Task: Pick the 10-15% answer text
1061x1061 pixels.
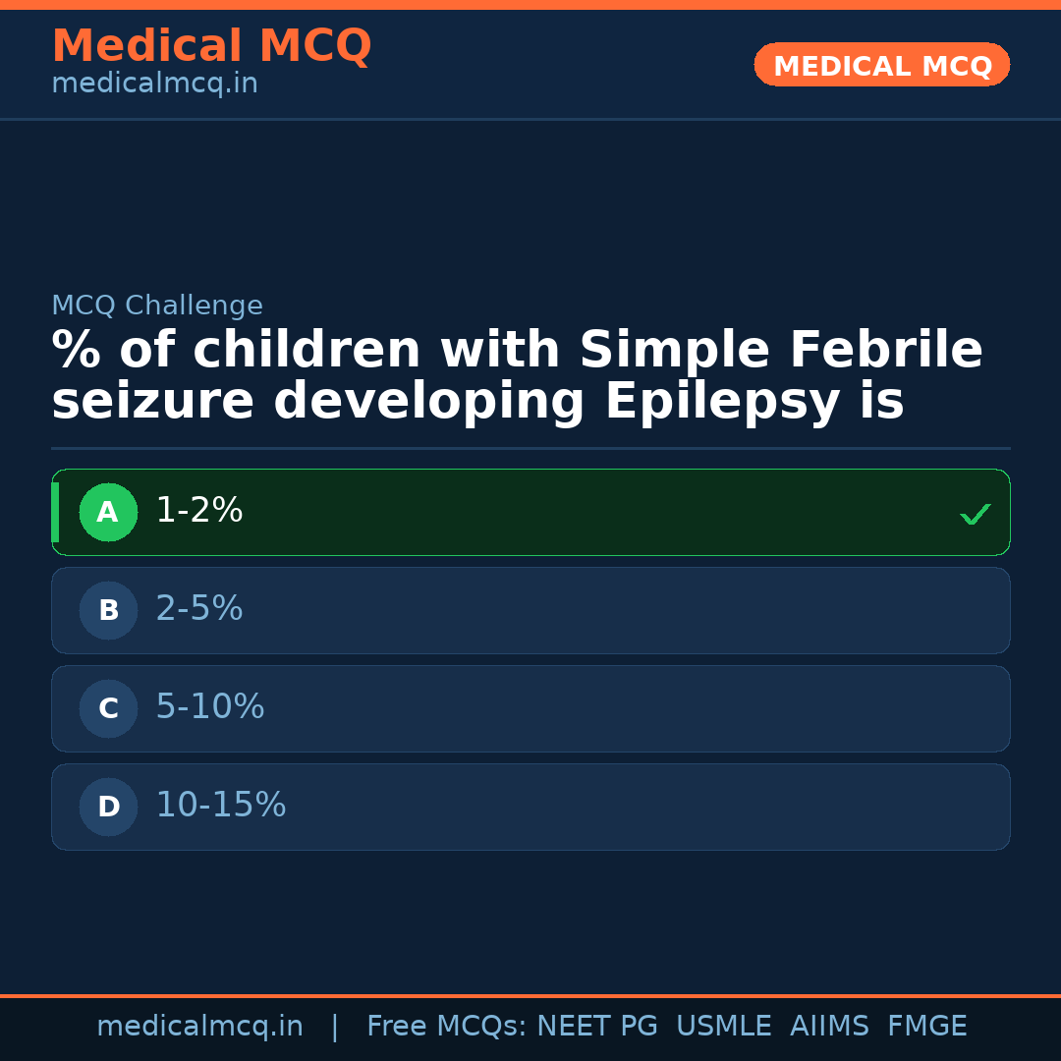Action: click(221, 806)
